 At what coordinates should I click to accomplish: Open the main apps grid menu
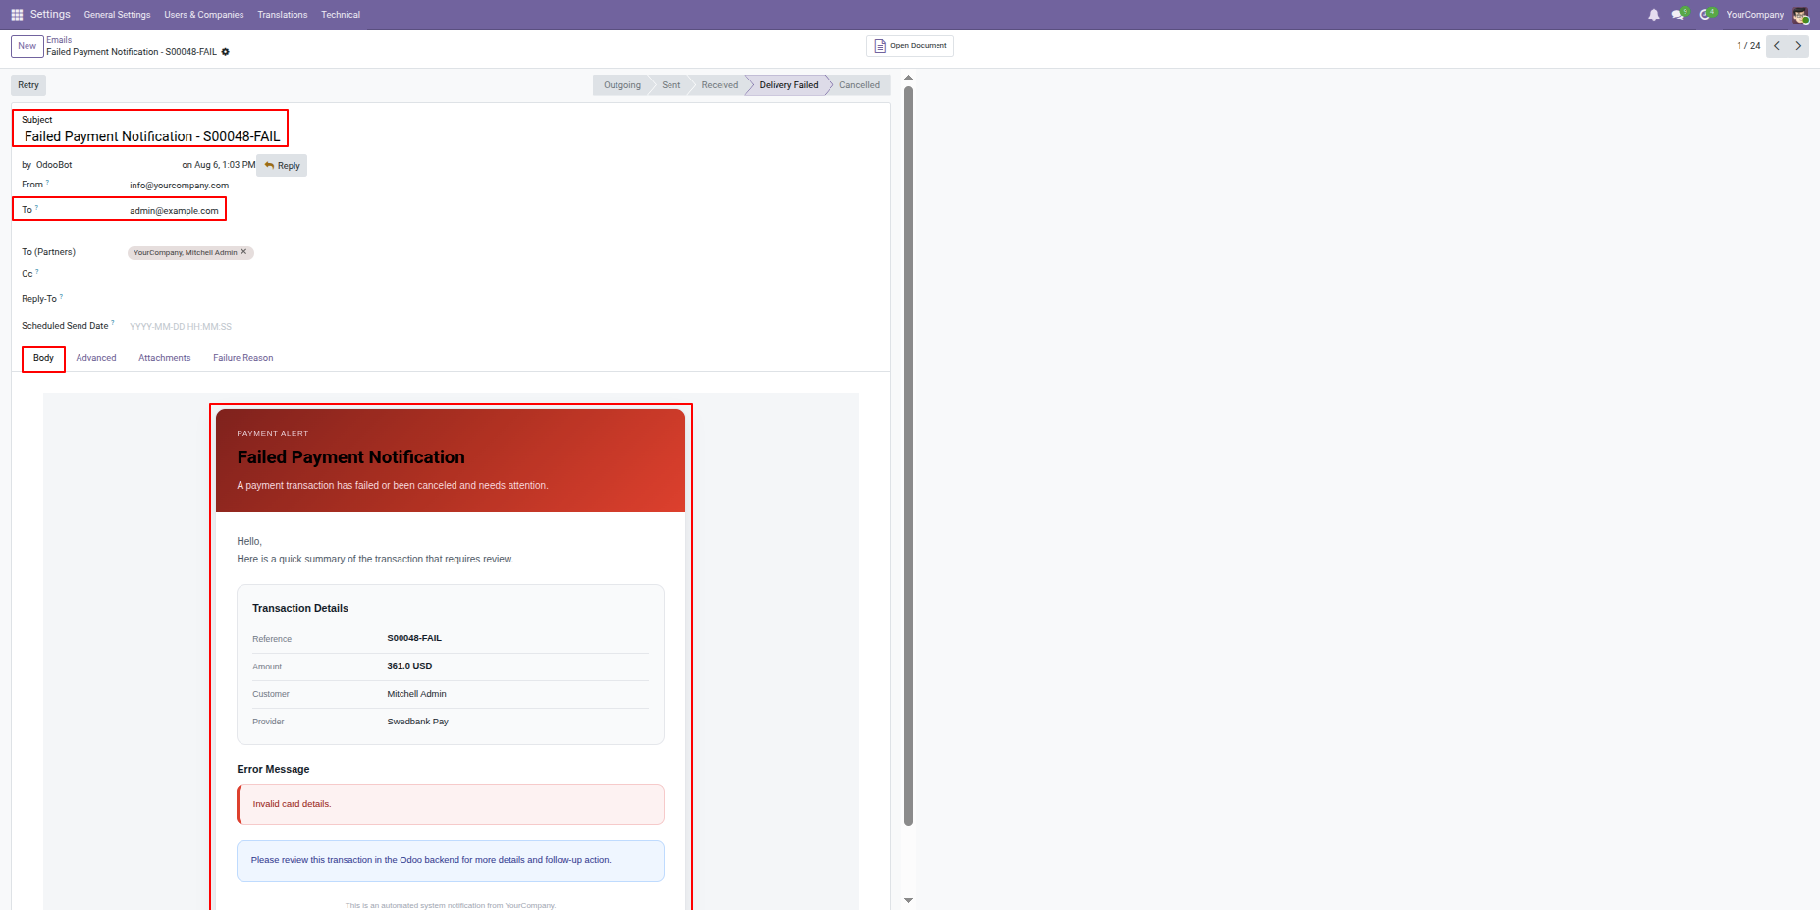17,15
